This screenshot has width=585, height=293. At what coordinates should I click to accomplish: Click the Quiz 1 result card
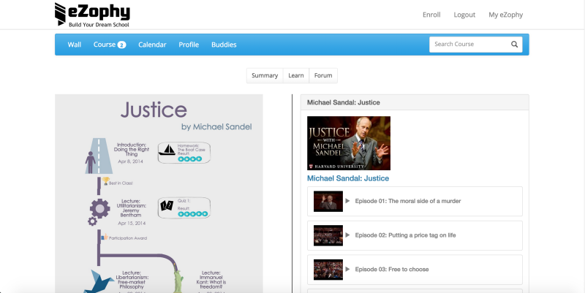(x=184, y=208)
